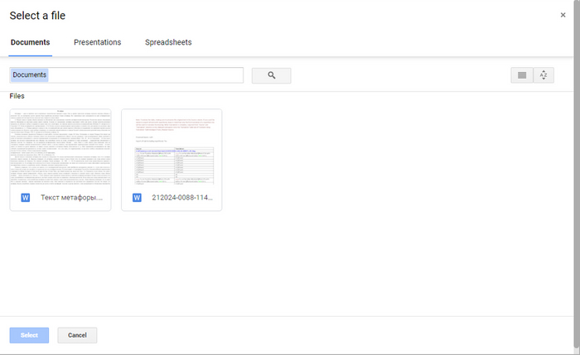Open the Documents tab
This screenshot has width=580, height=355.
[31, 42]
